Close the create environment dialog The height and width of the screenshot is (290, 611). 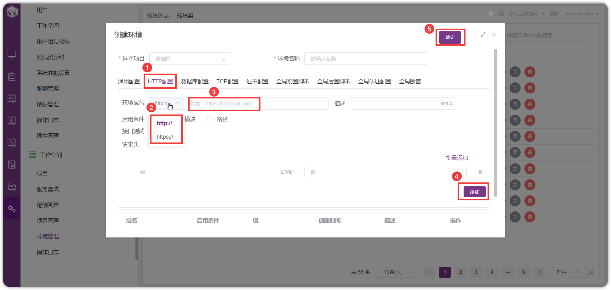(494, 35)
